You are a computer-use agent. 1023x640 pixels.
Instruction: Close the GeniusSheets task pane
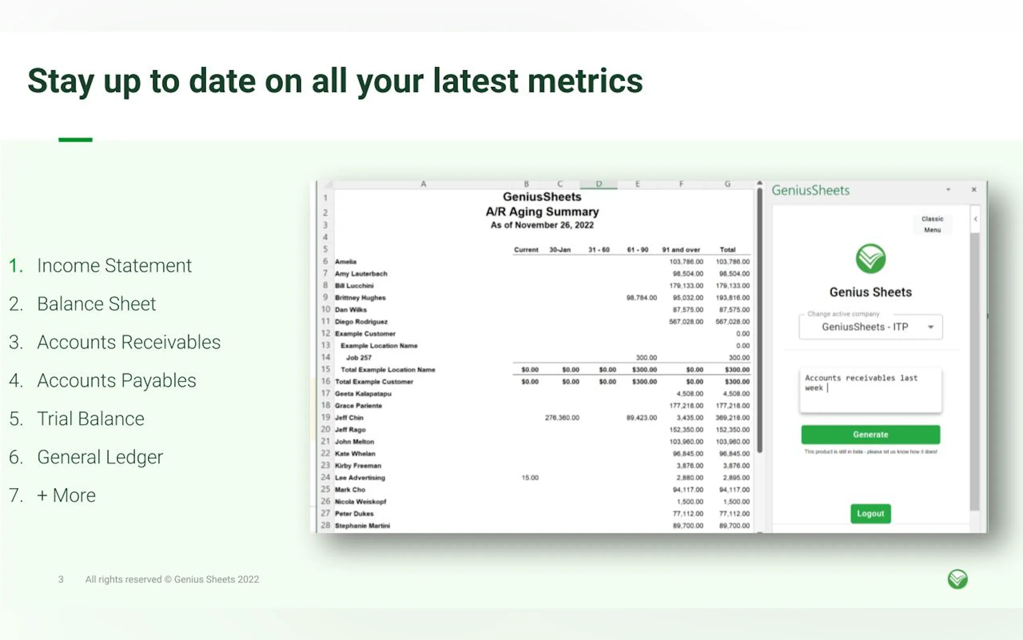click(974, 190)
